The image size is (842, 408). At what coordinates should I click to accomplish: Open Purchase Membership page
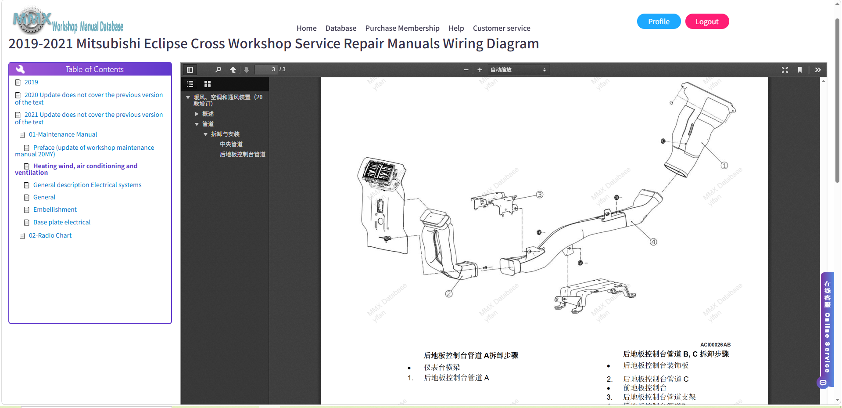[402, 28]
